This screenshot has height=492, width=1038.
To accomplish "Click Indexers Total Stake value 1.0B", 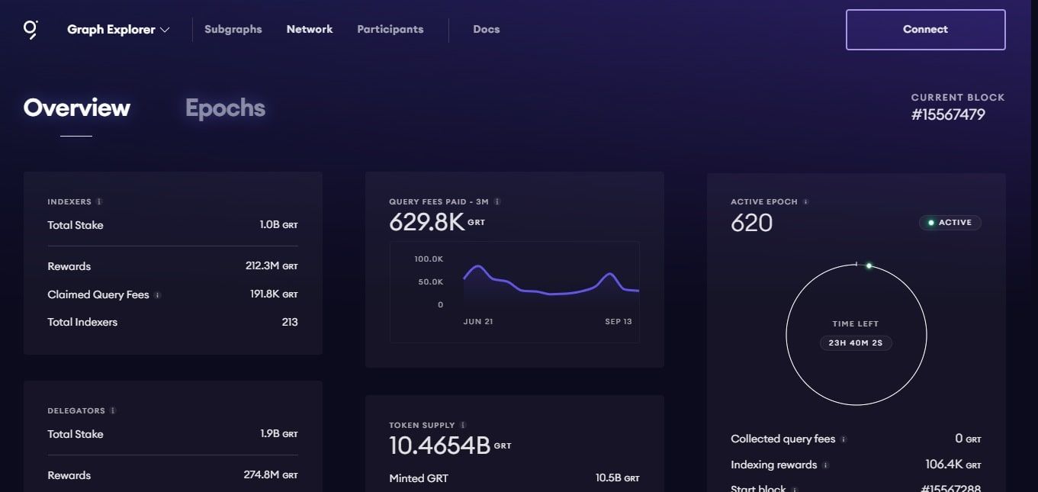I will coord(278,225).
